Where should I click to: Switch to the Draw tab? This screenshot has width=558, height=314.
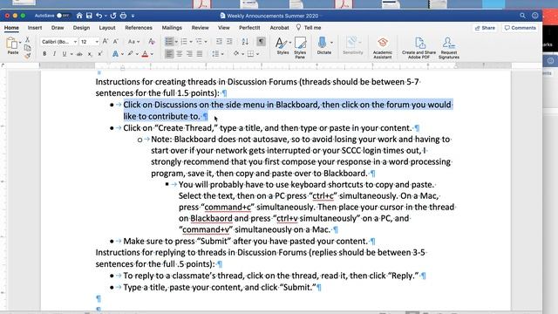pyautogui.click(x=58, y=27)
